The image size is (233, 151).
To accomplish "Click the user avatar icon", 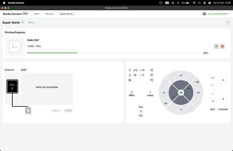I will tap(204, 14).
